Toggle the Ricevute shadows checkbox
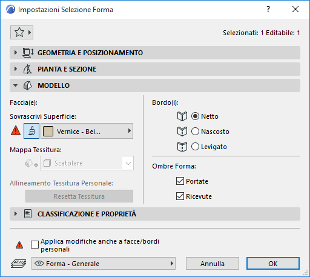Screen dimensions: 310x277 pos(180,196)
